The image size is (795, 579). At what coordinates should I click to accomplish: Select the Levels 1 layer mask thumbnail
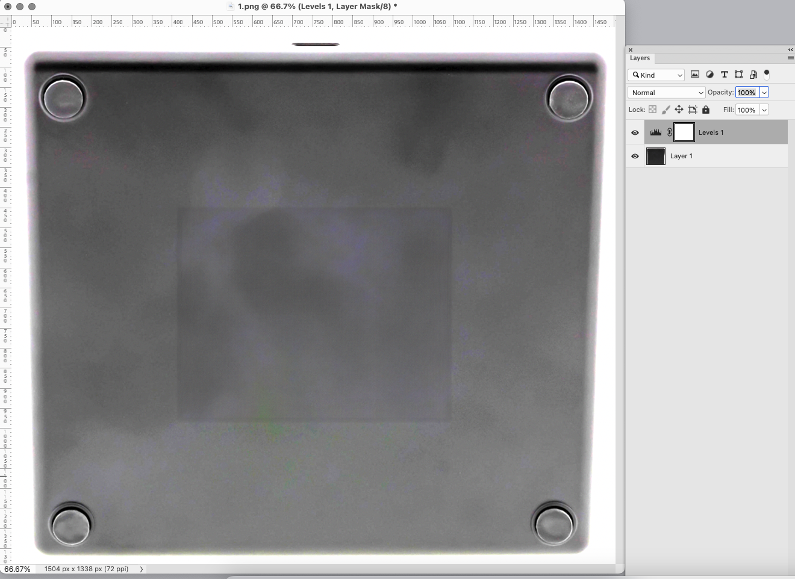[684, 132]
